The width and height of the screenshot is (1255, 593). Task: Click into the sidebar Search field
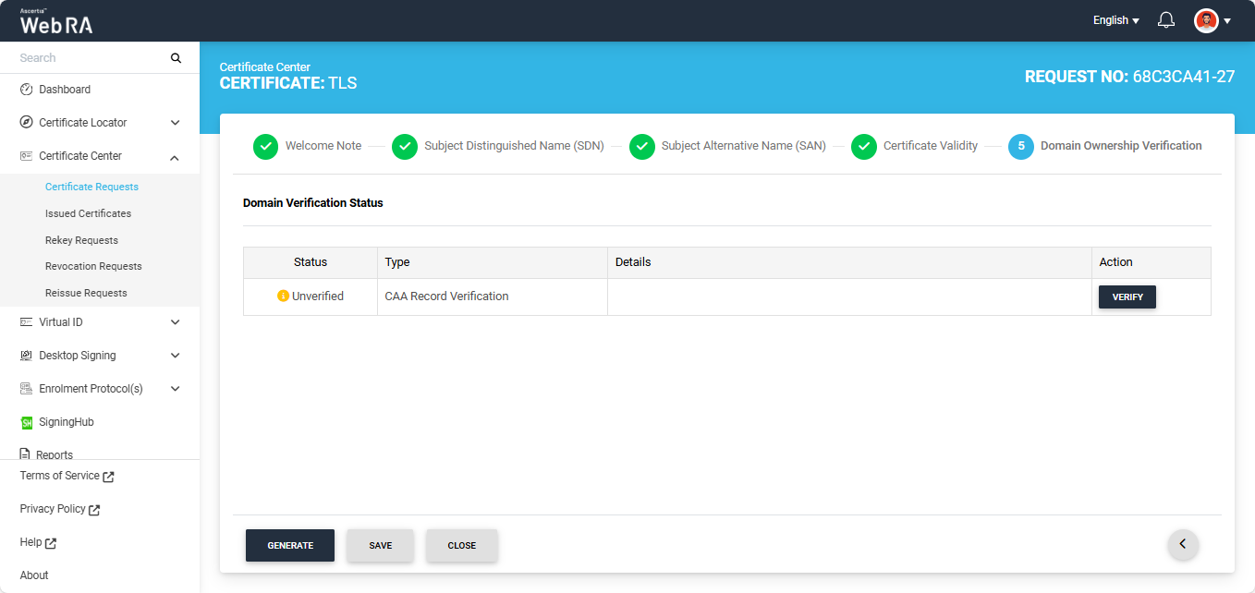pyautogui.click(x=88, y=58)
